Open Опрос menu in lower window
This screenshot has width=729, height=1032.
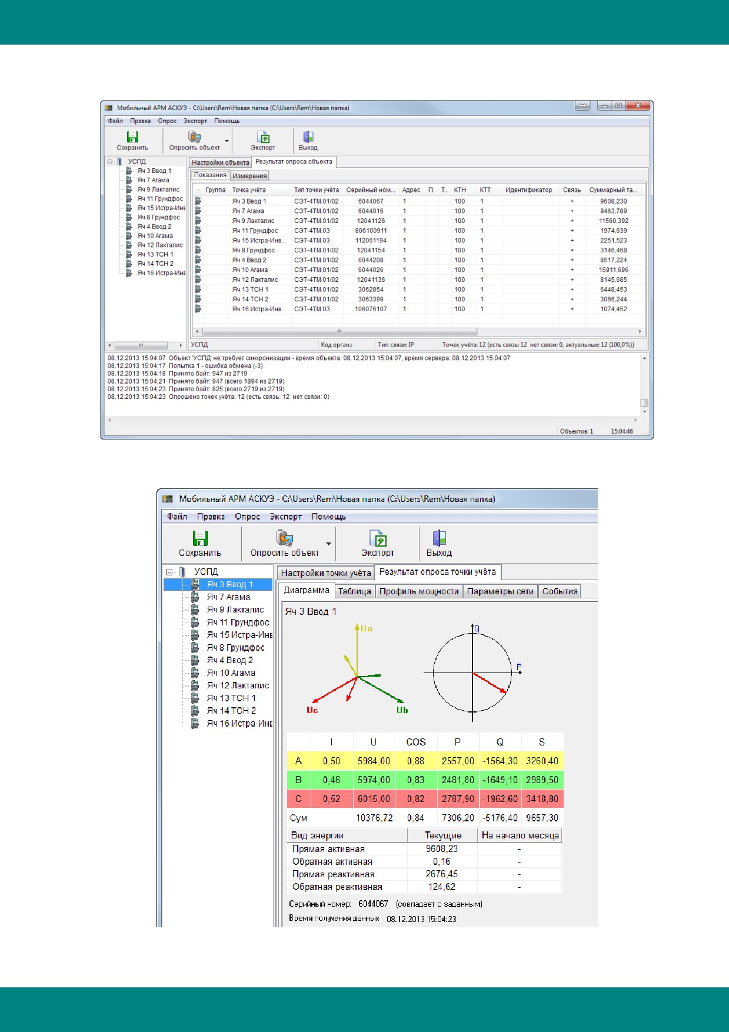(248, 517)
